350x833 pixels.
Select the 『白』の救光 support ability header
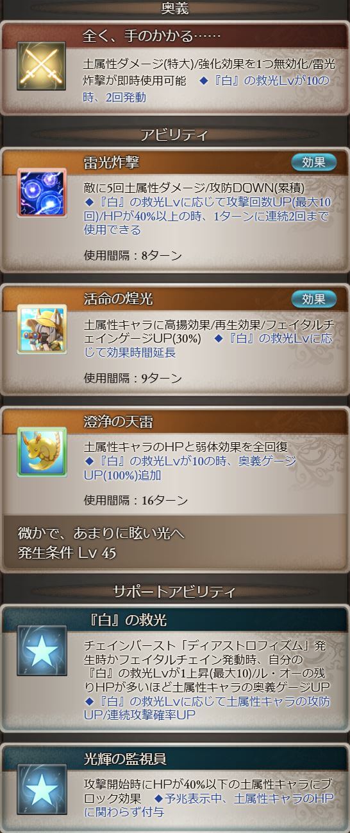point(175,620)
